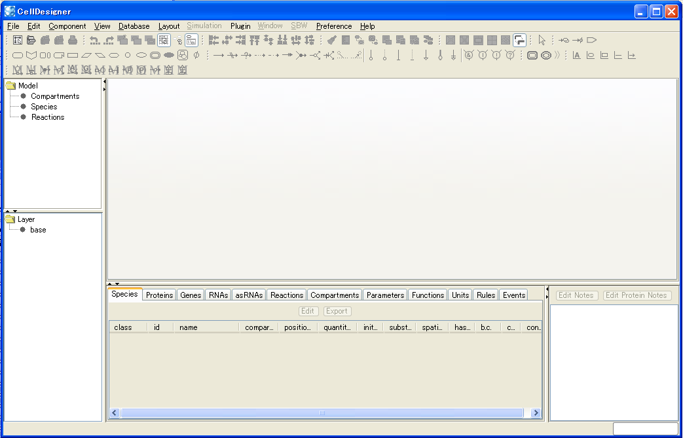The image size is (683, 438).
Task: Toggle the grid snap button
Action: click(x=164, y=41)
